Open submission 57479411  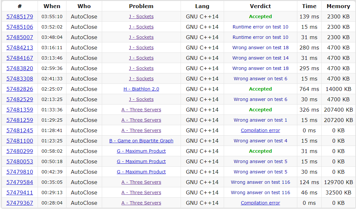(x=20, y=192)
